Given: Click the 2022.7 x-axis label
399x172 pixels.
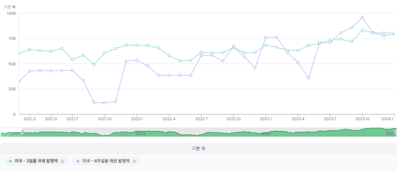Looking at the screenshot, I should click(x=201, y=119).
